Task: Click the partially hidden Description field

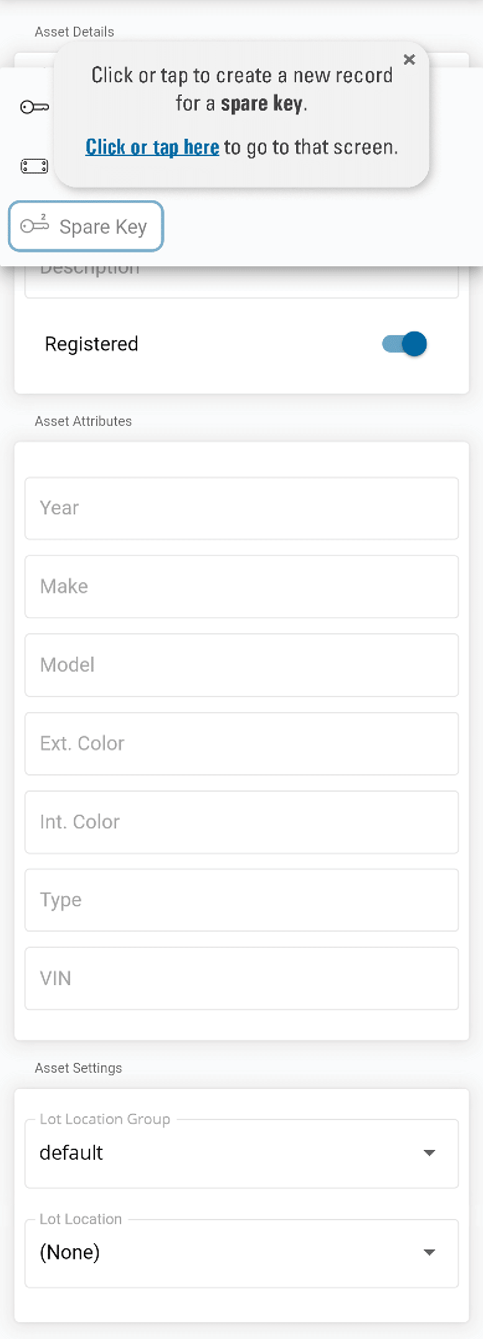Action: pos(241,282)
